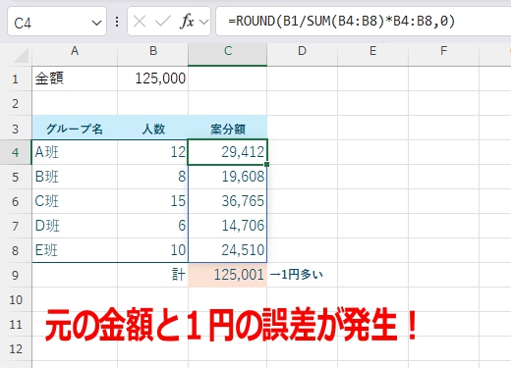Expand the Name Box dropdown arrow
The image size is (511, 368).
[x=96, y=23]
